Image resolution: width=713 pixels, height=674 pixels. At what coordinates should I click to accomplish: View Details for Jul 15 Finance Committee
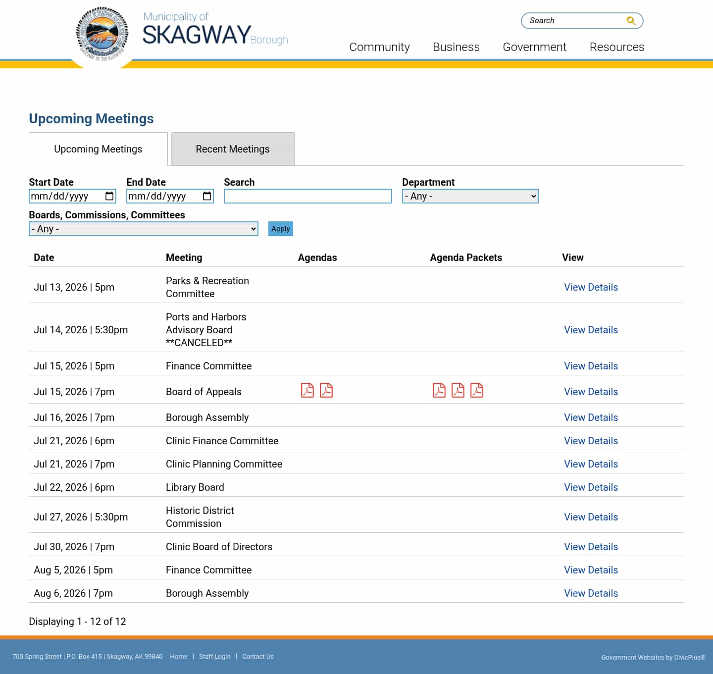point(591,366)
